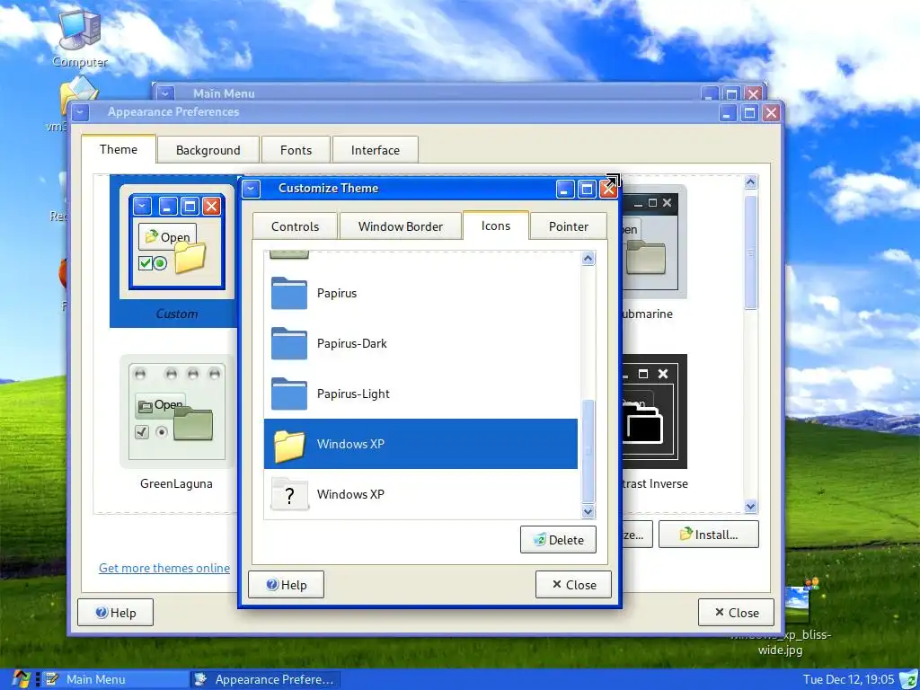Switch to the Icons tab

click(x=496, y=226)
